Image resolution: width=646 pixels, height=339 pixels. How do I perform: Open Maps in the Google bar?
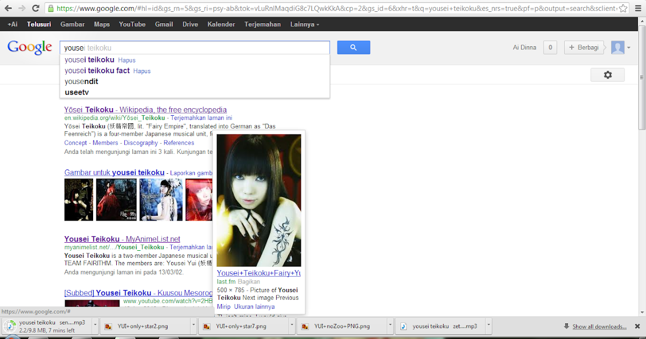pyautogui.click(x=102, y=24)
